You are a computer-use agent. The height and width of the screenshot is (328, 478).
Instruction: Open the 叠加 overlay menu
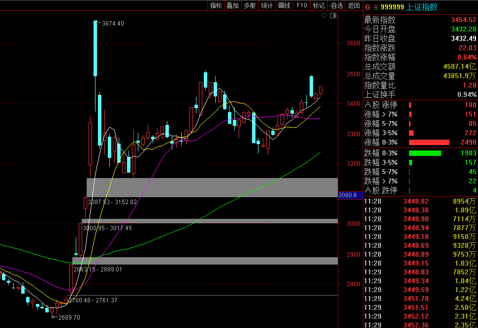click(232, 5)
